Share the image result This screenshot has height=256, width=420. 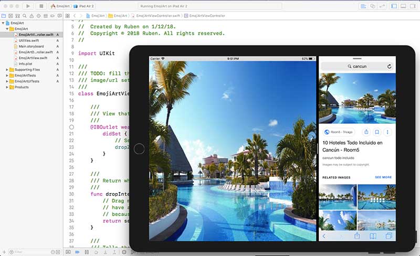pyautogui.click(x=366, y=132)
